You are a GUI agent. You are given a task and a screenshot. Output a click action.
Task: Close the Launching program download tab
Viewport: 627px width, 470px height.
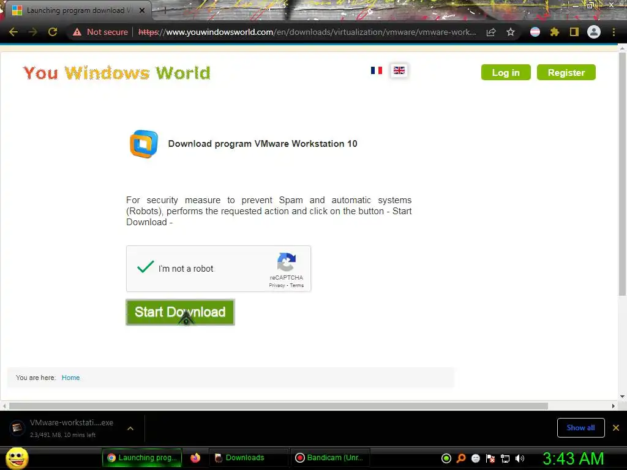coord(142,10)
